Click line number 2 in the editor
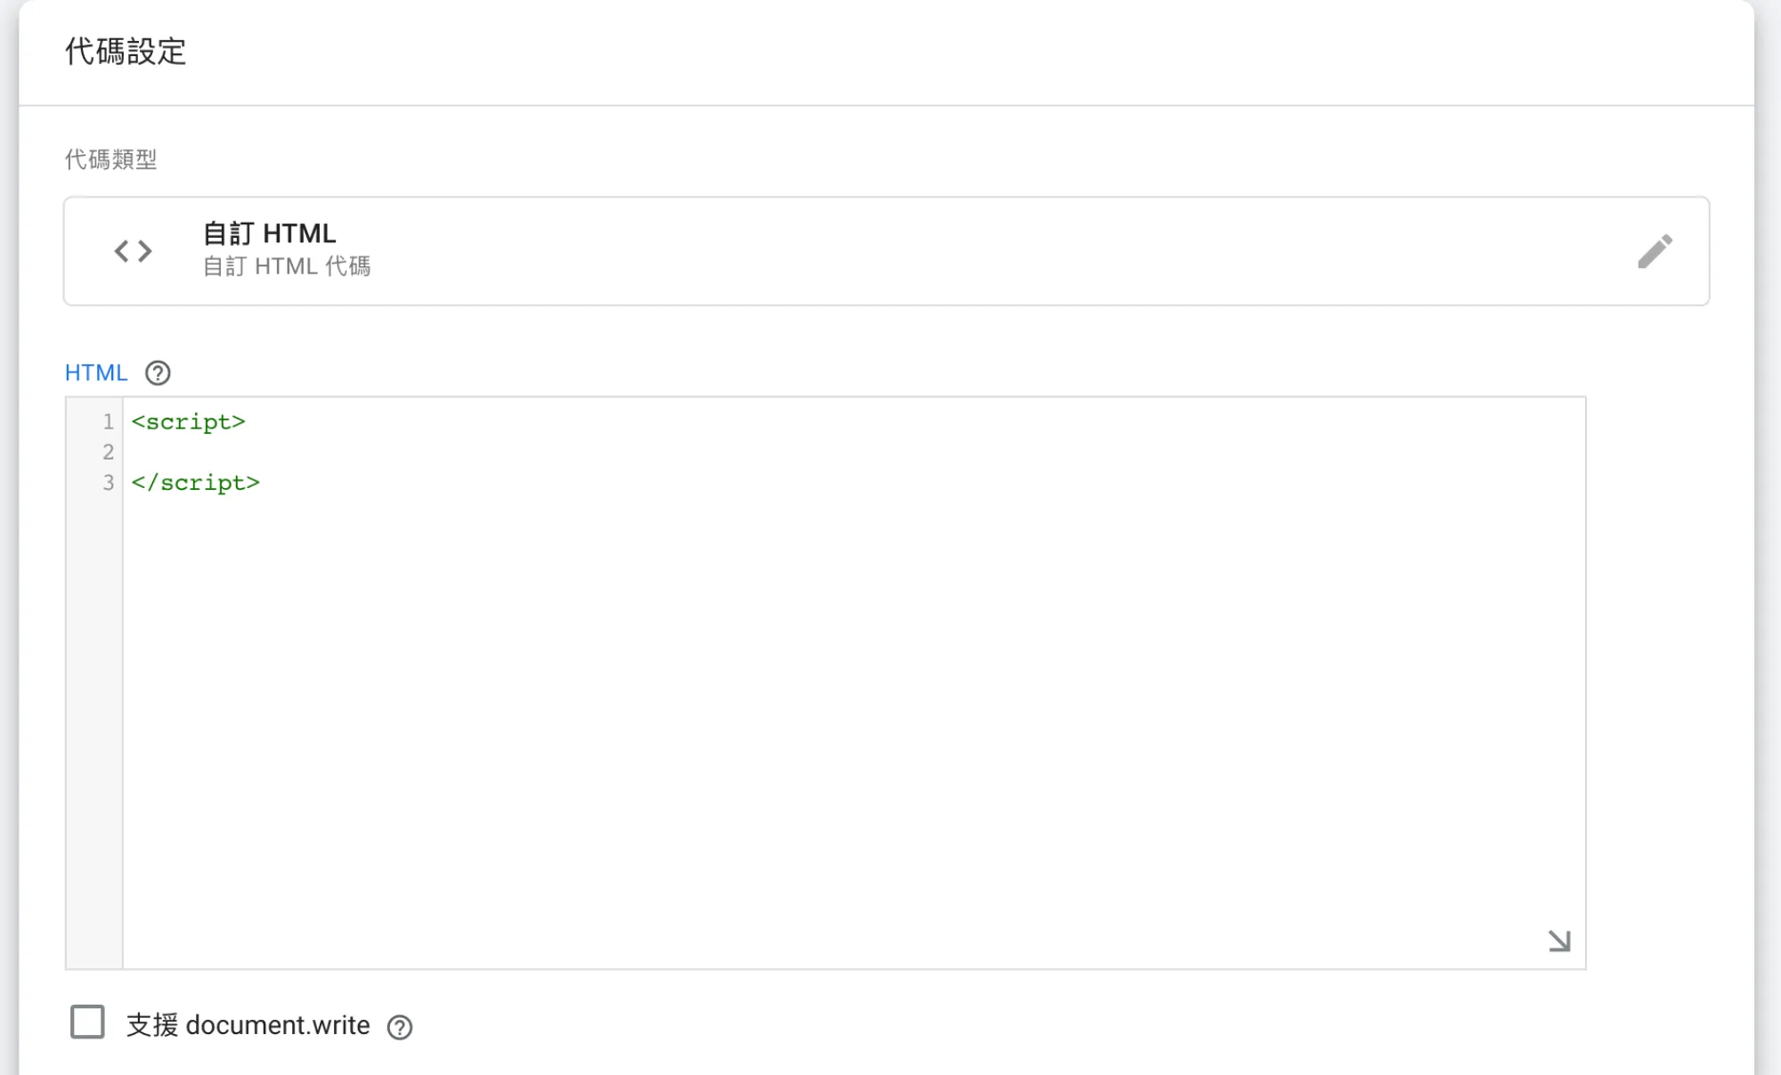Screen dimensions: 1781x1075 107,452
